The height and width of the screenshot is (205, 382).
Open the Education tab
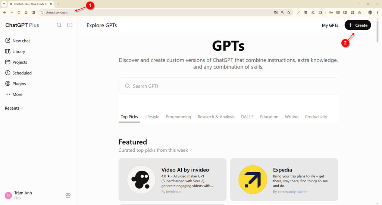pyautogui.click(x=269, y=117)
